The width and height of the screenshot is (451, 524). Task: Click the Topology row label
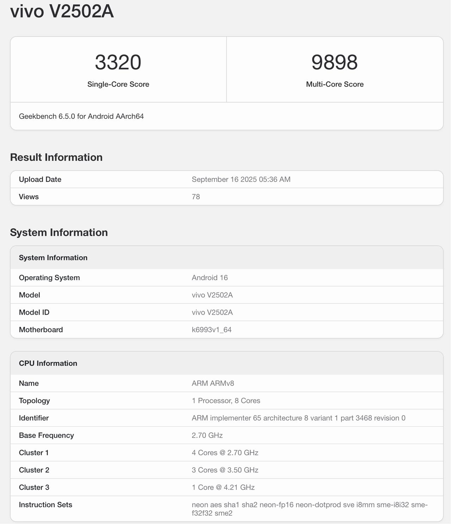click(35, 401)
